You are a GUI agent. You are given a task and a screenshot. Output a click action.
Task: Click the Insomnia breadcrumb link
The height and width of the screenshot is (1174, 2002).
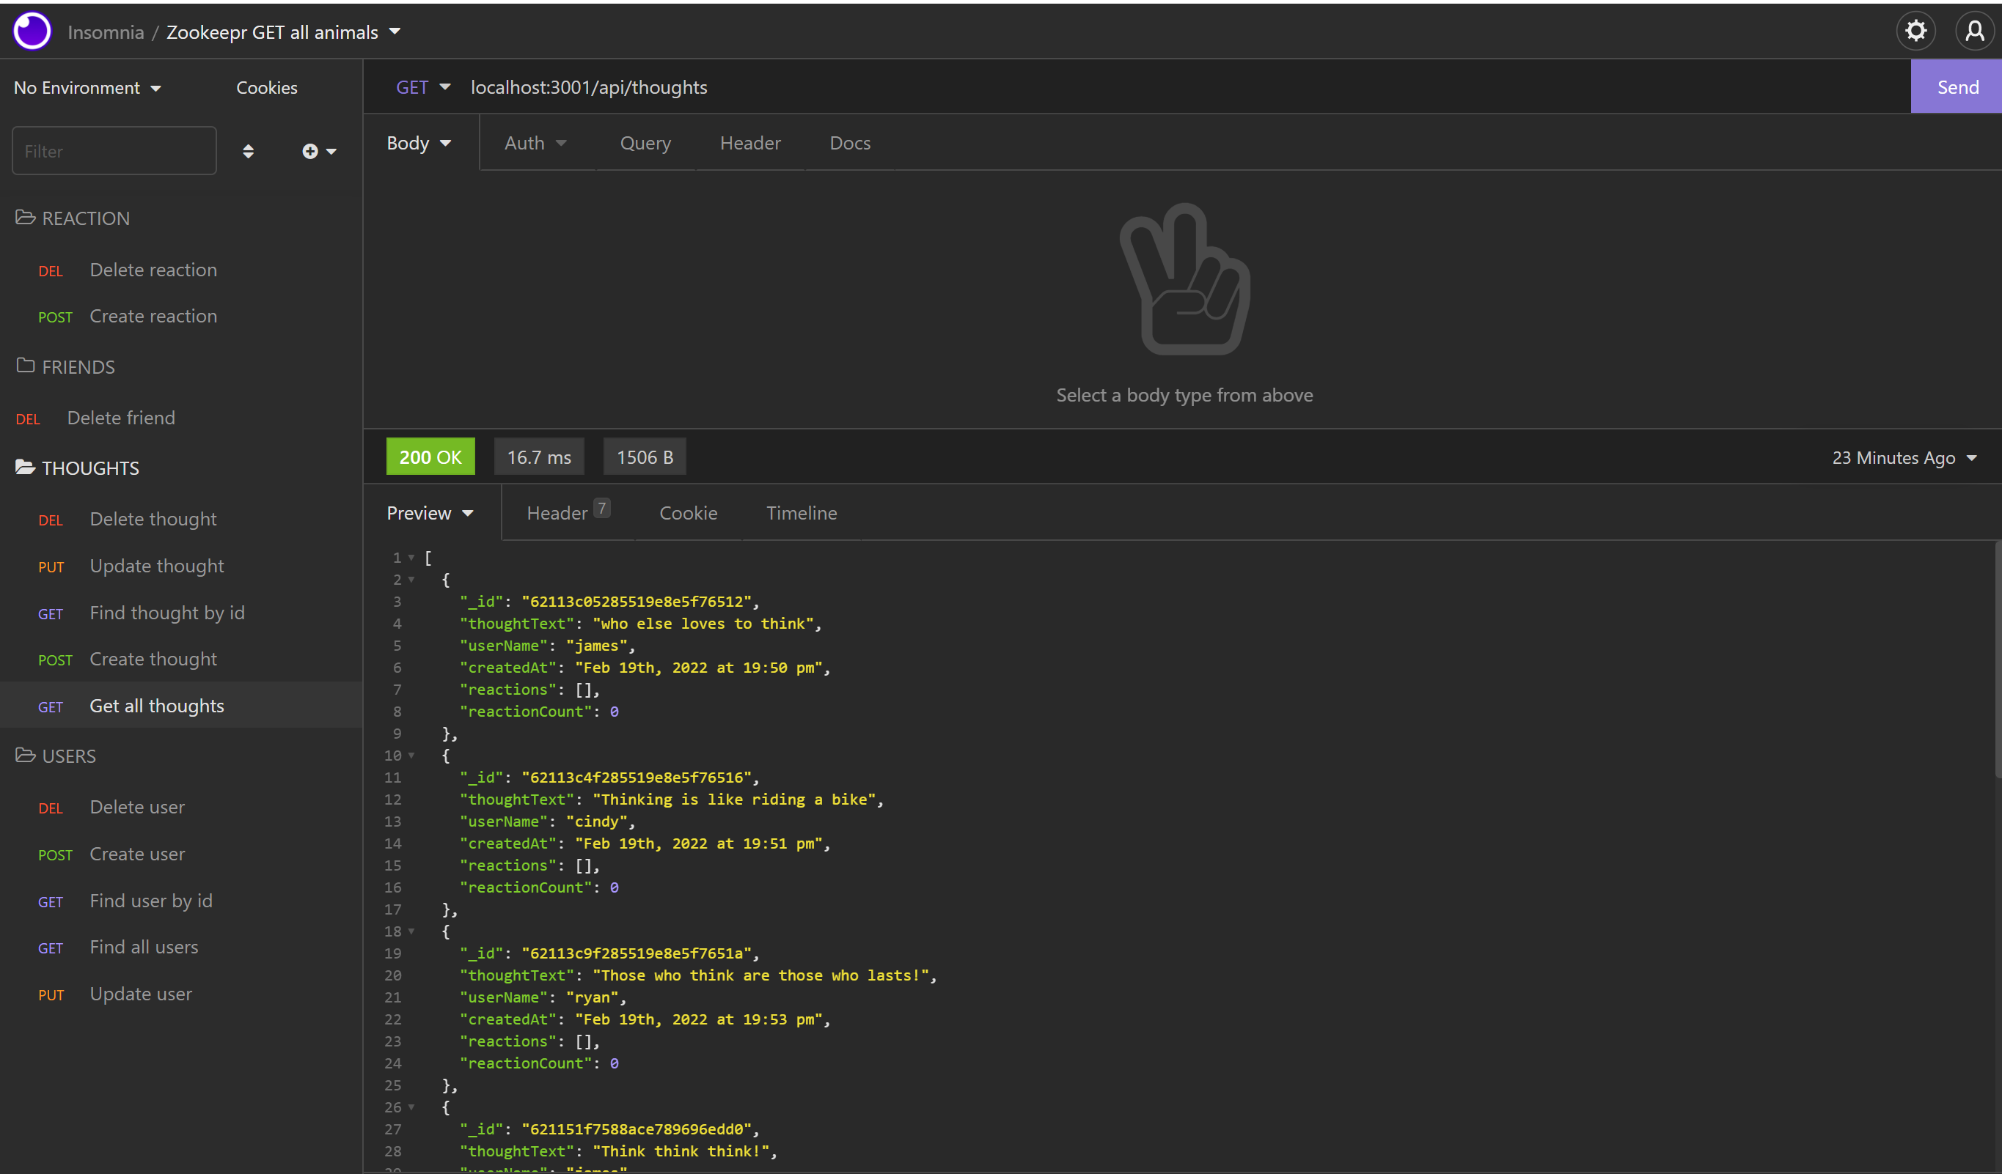[x=106, y=32]
